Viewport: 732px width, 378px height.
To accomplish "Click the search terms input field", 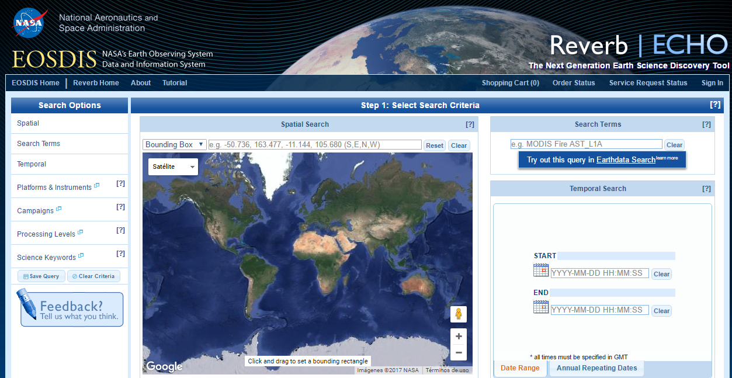I will 587,144.
